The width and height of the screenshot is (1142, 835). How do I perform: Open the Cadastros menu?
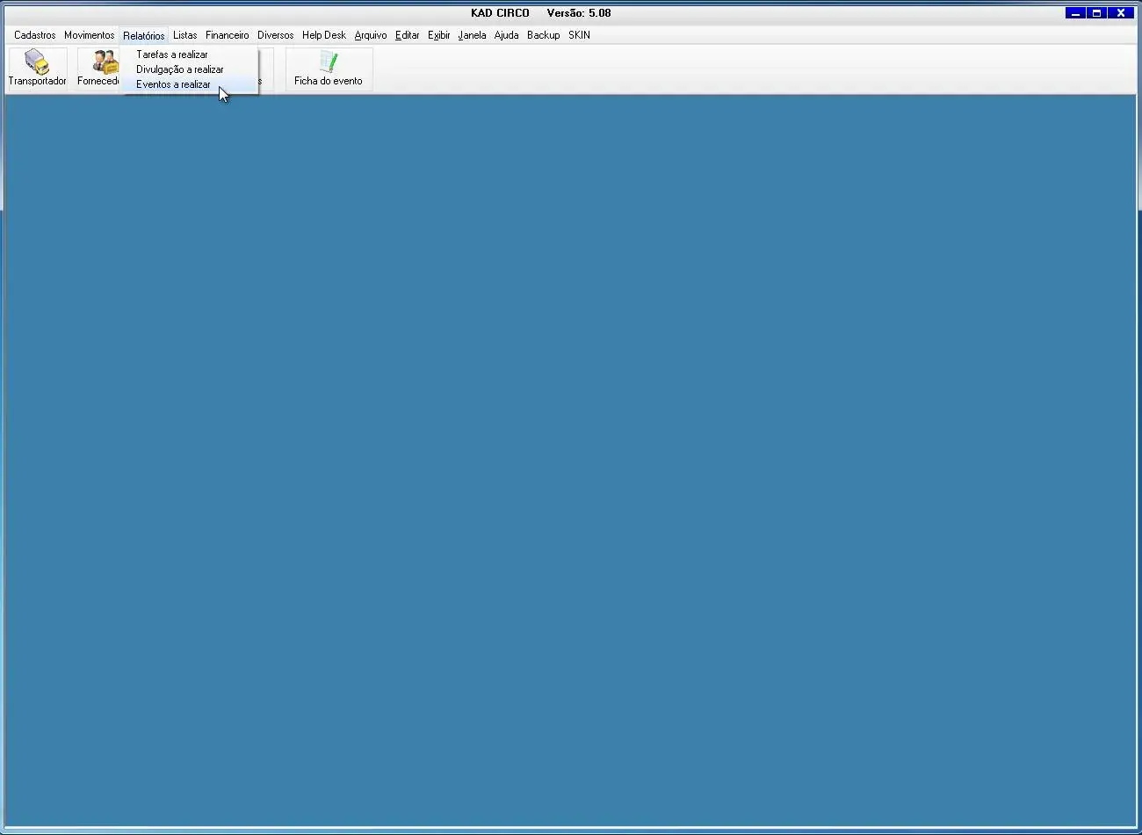point(35,35)
